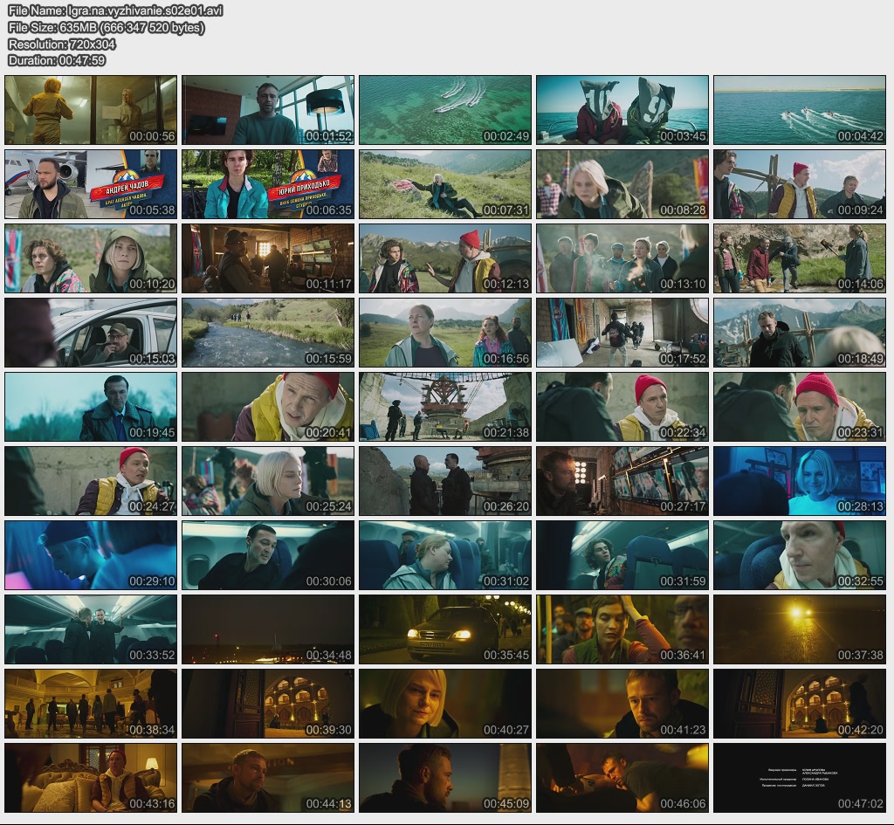The image size is (894, 825).
Task: Select the thumbnail timestamped 00:46:06
Action: [x=622, y=778]
